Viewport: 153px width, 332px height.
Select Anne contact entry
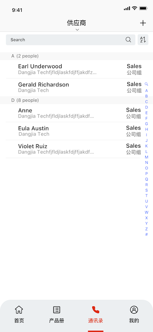click(x=77, y=113)
